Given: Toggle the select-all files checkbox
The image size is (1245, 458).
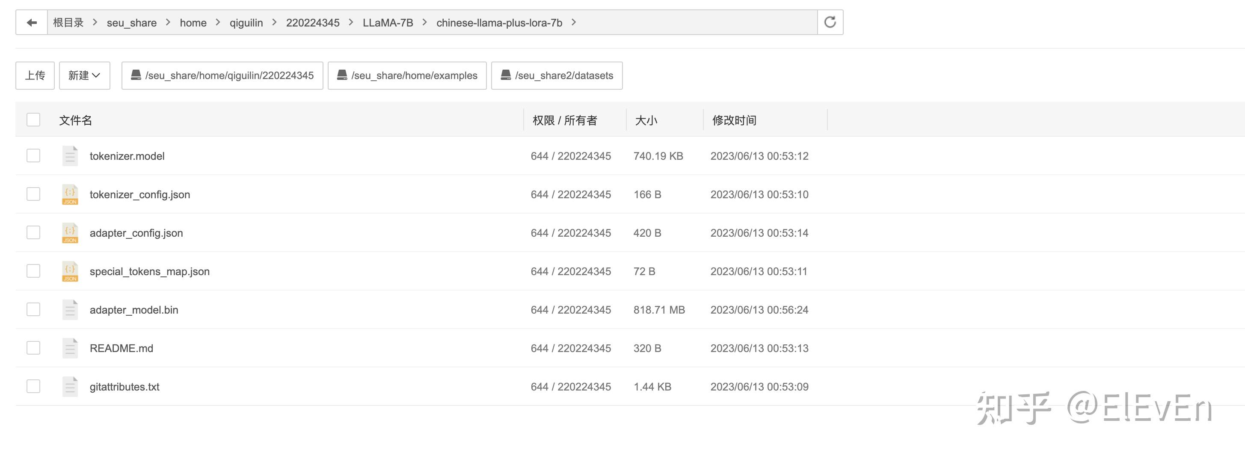Looking at the screenshot, I should 33,120.
